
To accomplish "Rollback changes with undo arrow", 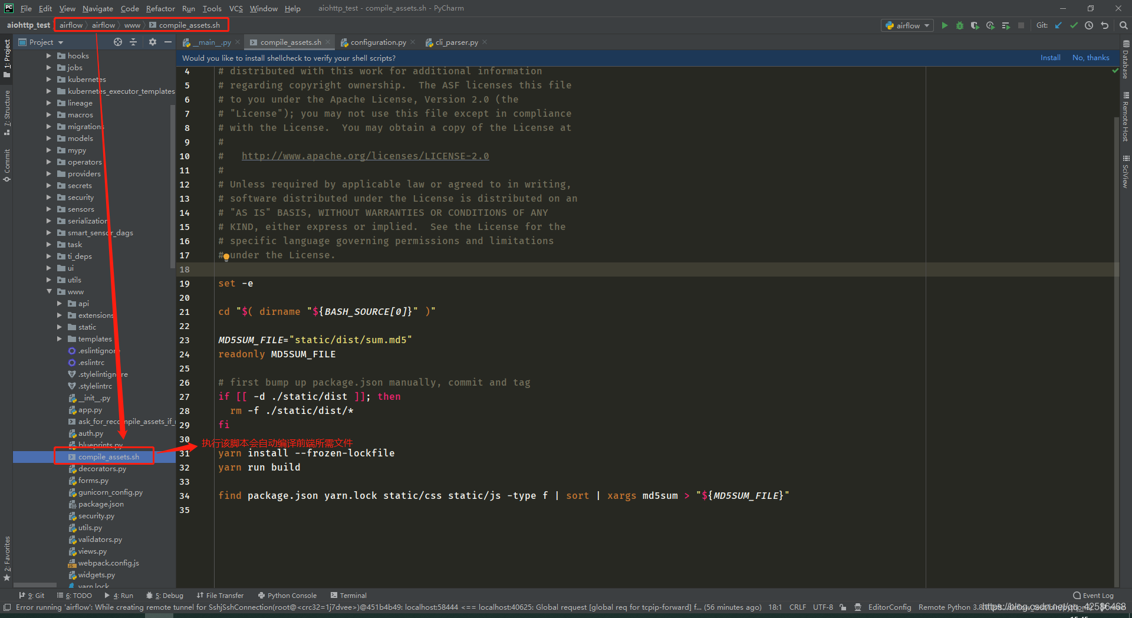I will point(1104,25).
